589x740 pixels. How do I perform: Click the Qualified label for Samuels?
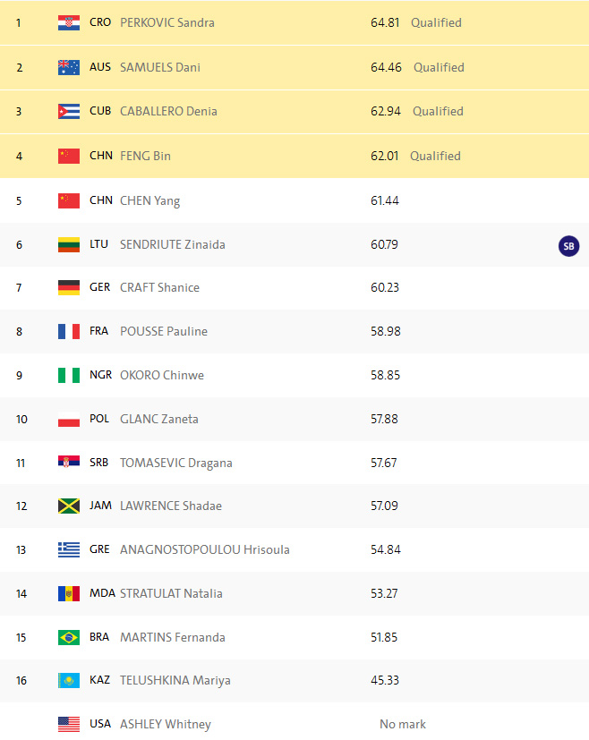pyautogui.click(x=439, y=67)
